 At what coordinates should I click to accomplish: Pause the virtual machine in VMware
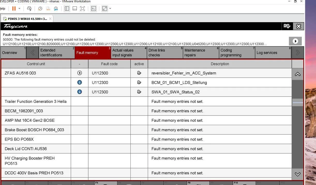14,9
